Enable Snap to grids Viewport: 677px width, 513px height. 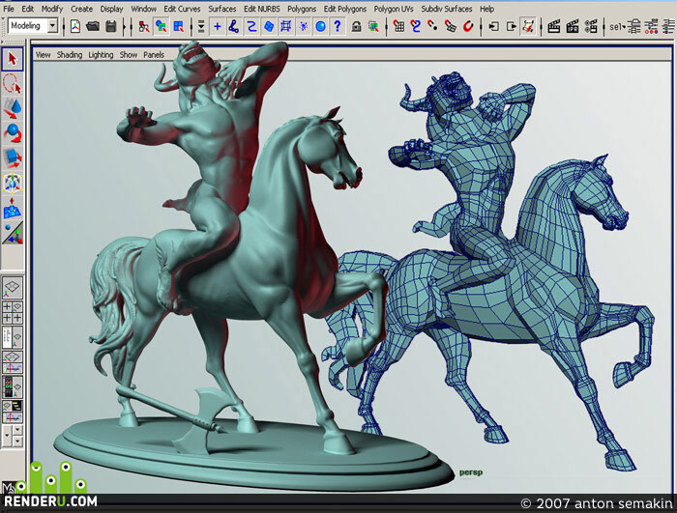click(398, 27)
